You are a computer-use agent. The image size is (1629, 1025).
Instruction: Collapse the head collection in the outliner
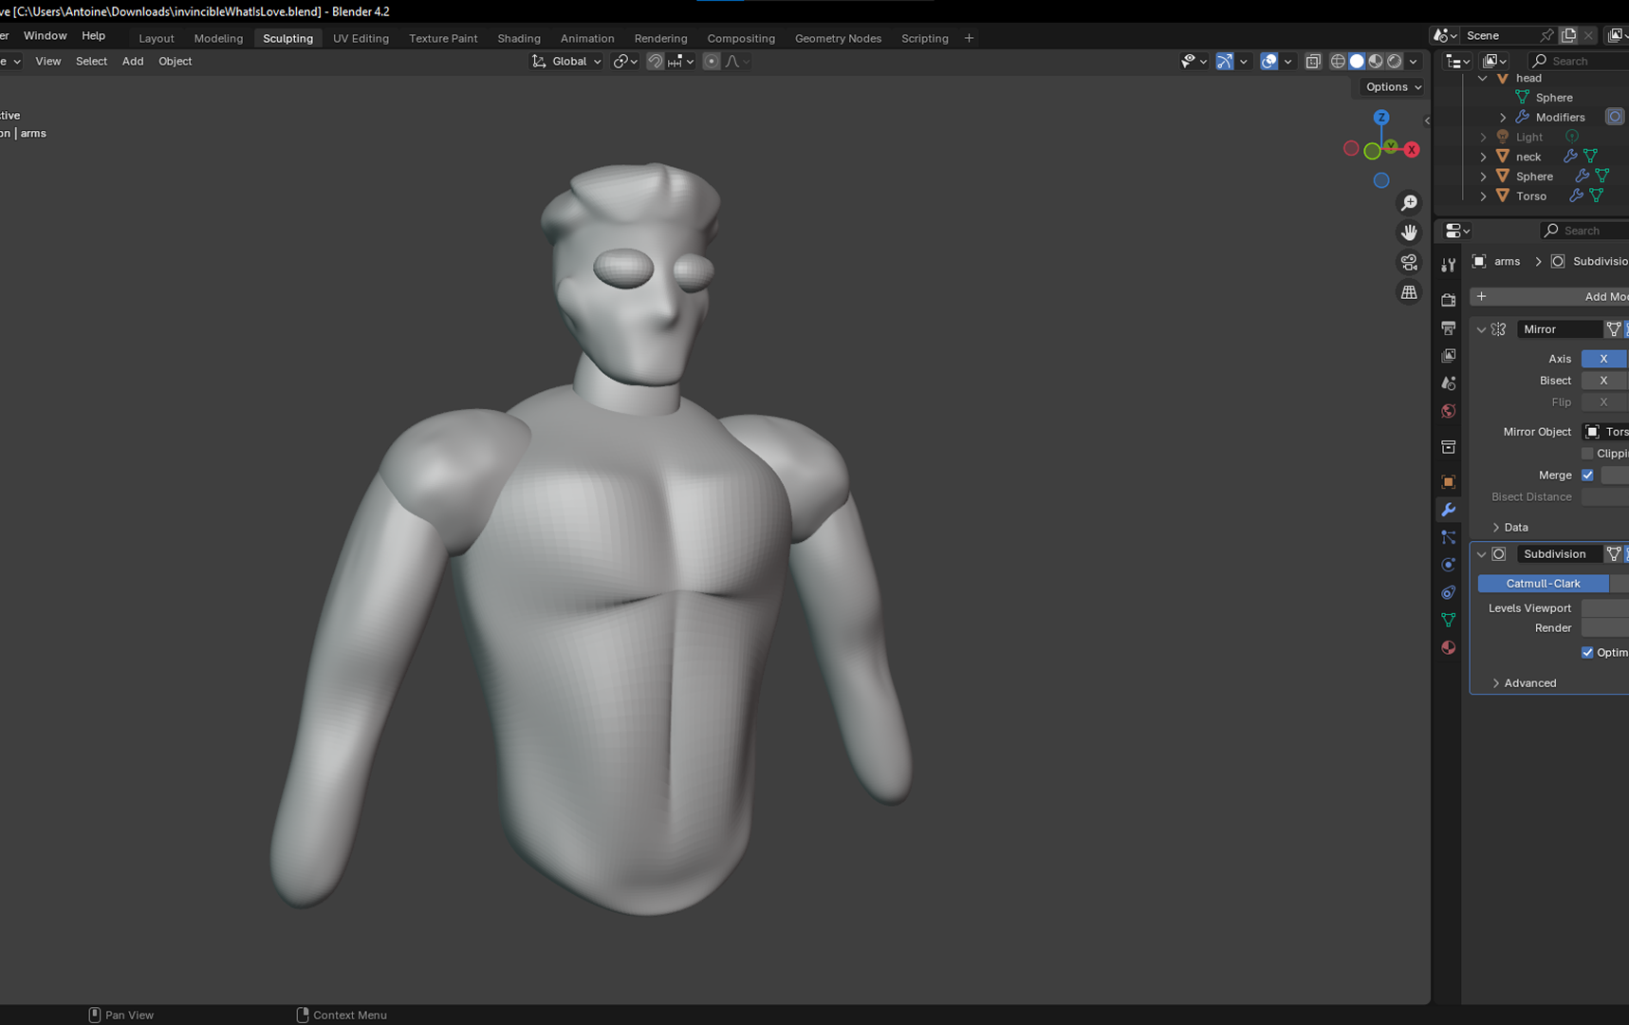pos(1483,78)
